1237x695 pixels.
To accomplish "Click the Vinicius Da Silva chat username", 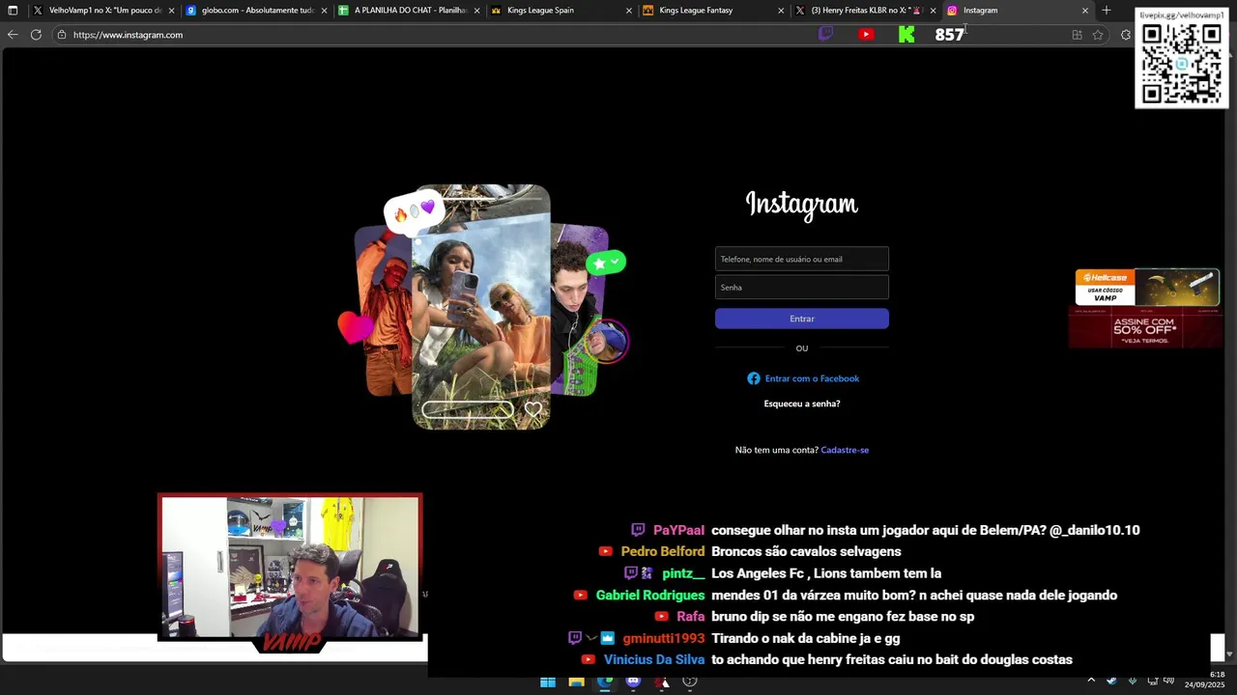I will pos(654,660).
